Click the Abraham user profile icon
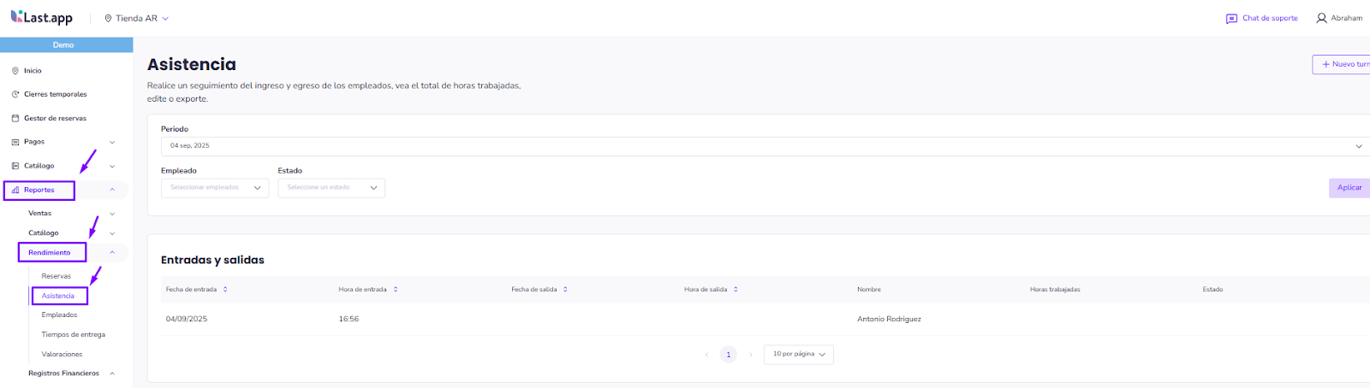 [1321, 18]
